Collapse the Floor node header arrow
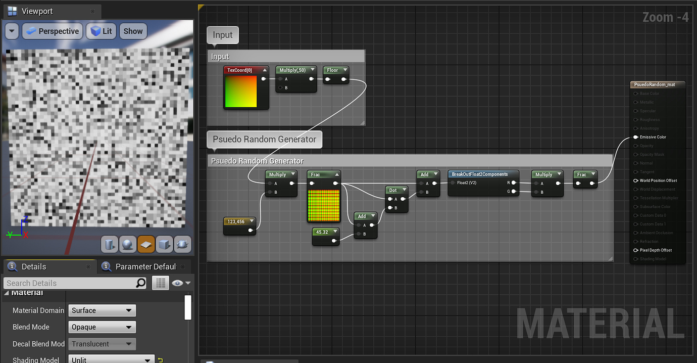Viewport: 697px width, 363px height. [345, 70]
